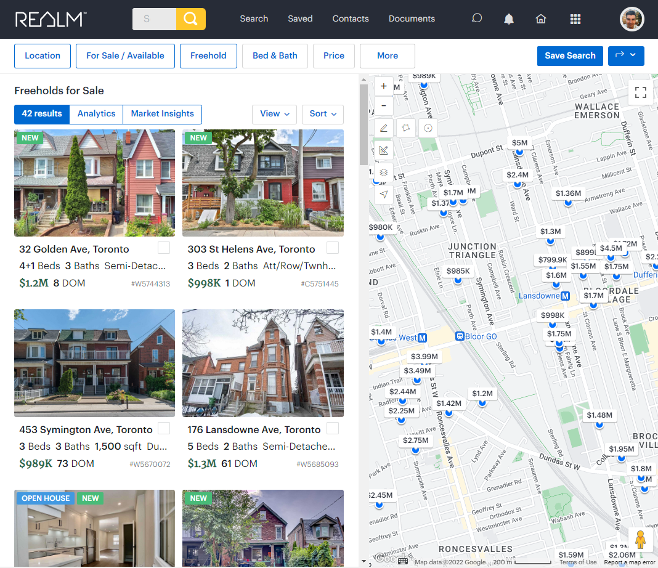The width and height of the screenshot is (658, 568).
Task: Select the map edit shape tool
Action: pos(384,150)
